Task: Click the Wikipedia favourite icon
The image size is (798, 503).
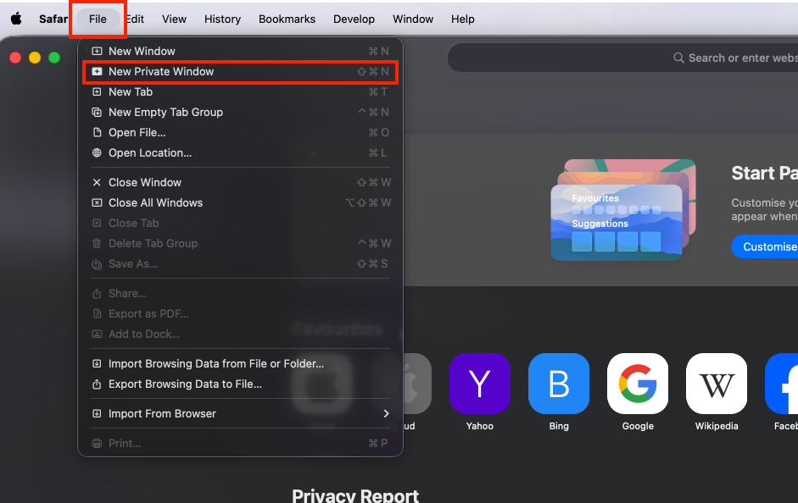Action: [717, 384]
